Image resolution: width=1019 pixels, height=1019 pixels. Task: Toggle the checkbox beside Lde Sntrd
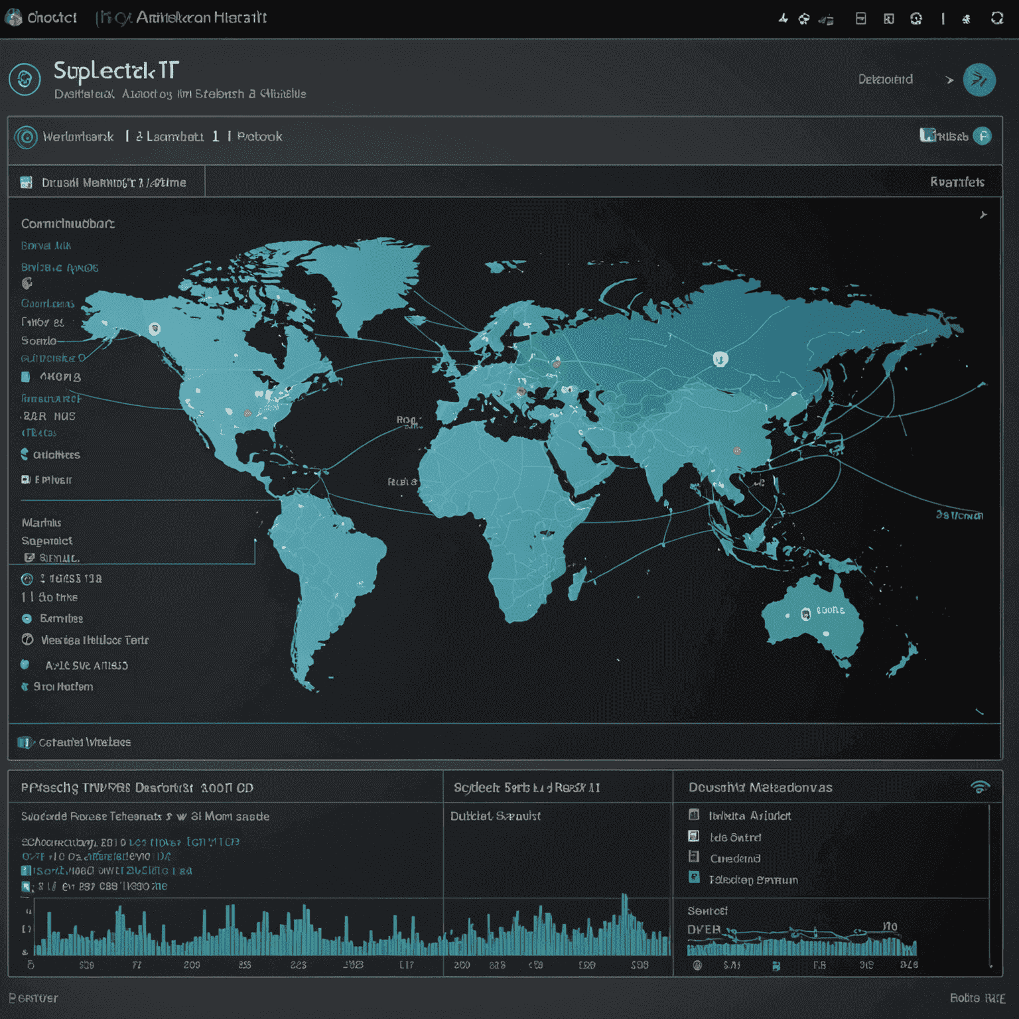(694, 836)
